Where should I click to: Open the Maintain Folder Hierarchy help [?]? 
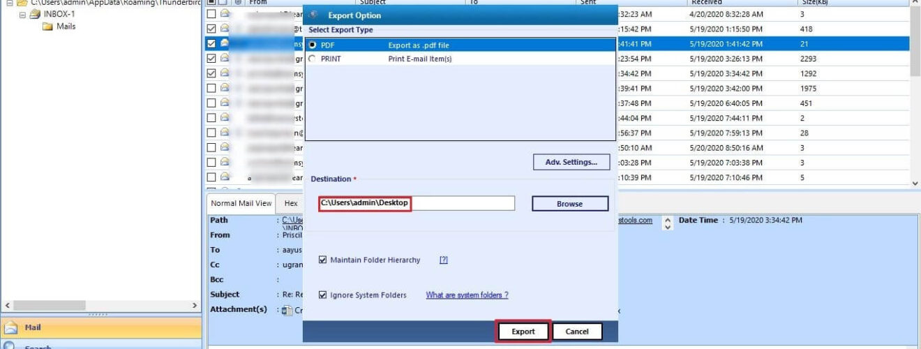[x=443, y=260]
